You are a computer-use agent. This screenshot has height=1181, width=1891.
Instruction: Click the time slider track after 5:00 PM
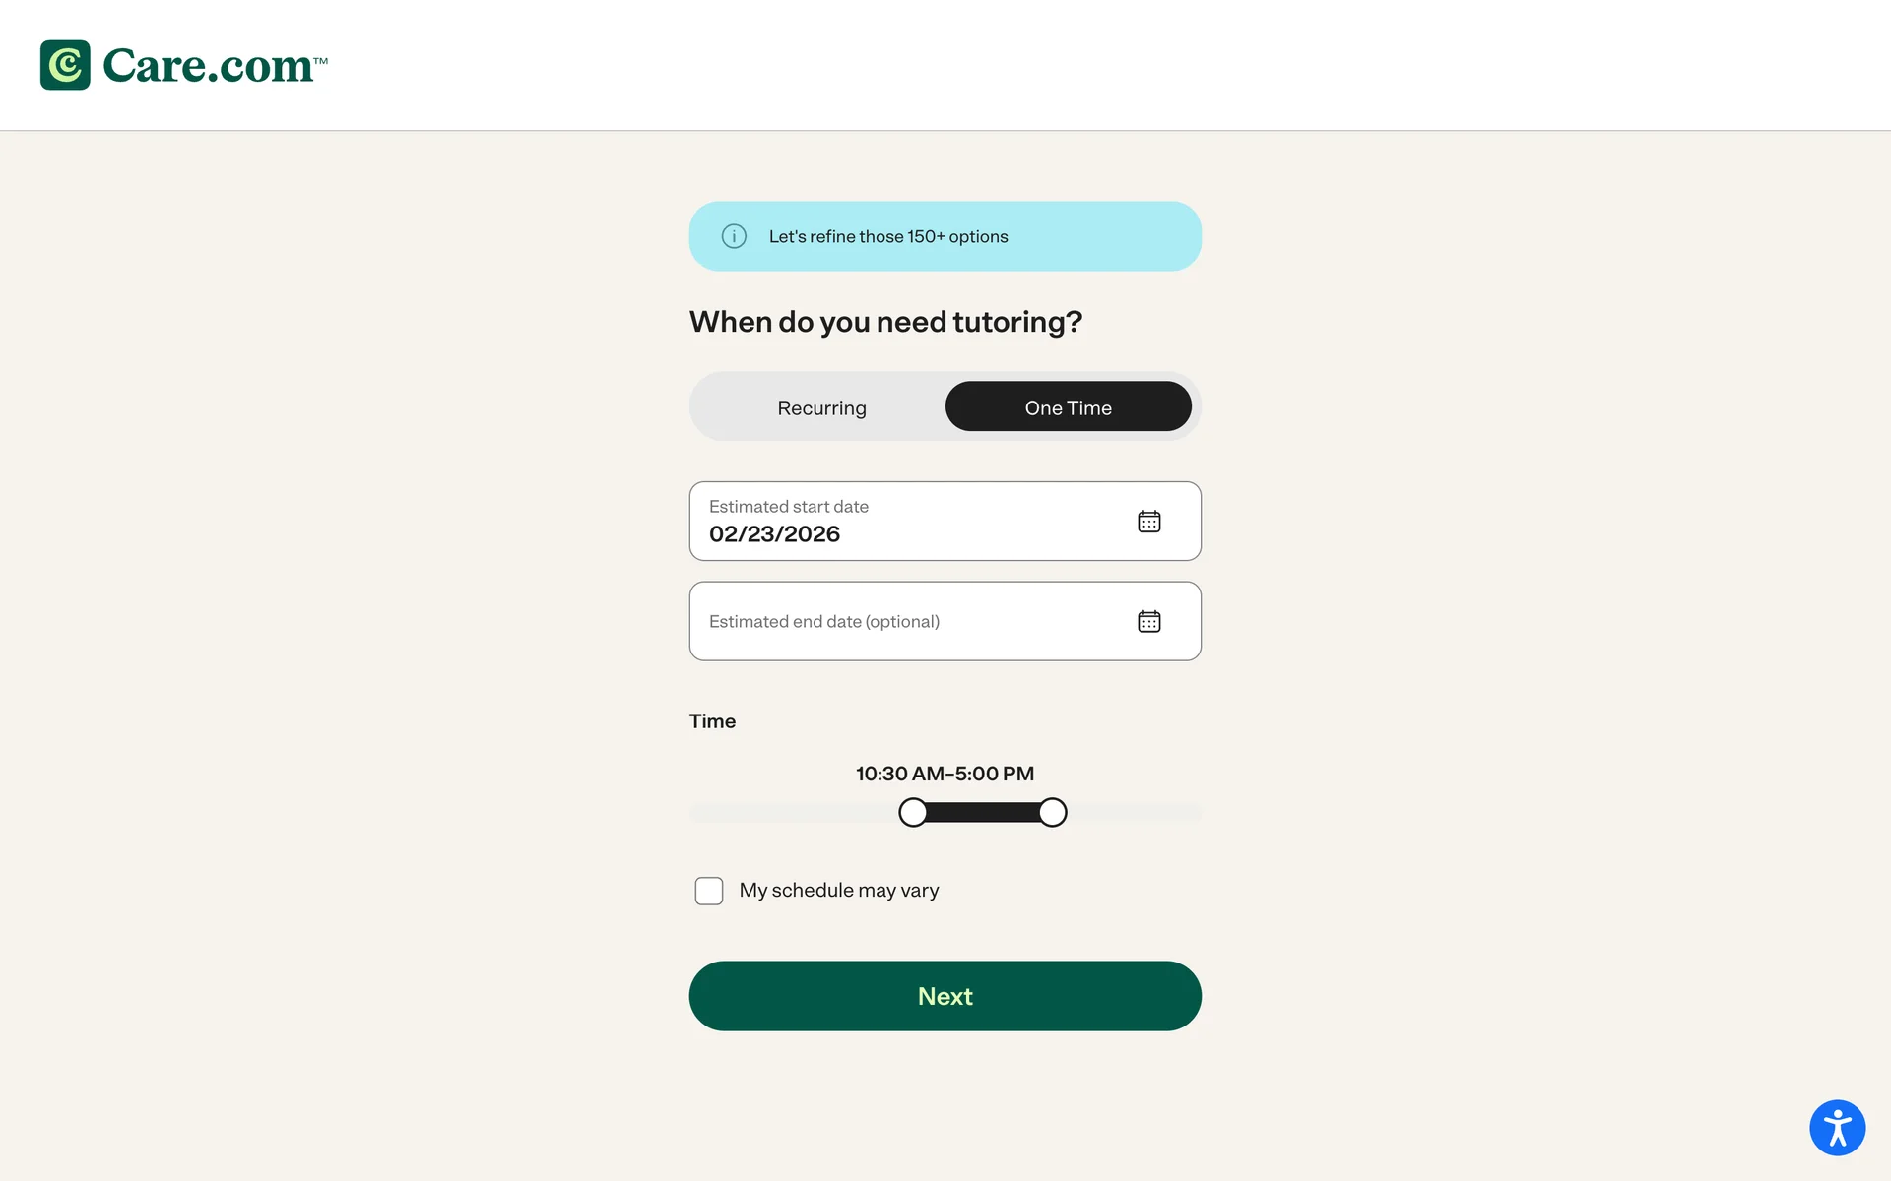click(x=1135, y=812)
